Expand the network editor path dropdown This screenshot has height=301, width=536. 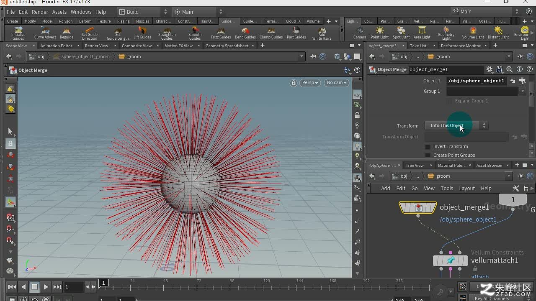pyautogui.click(x=509, y=176)
